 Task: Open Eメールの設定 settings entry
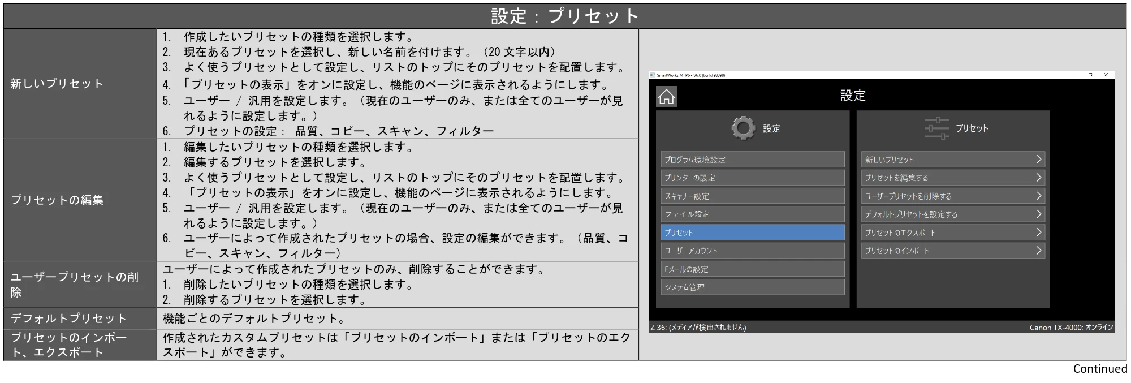pos(752,269)
